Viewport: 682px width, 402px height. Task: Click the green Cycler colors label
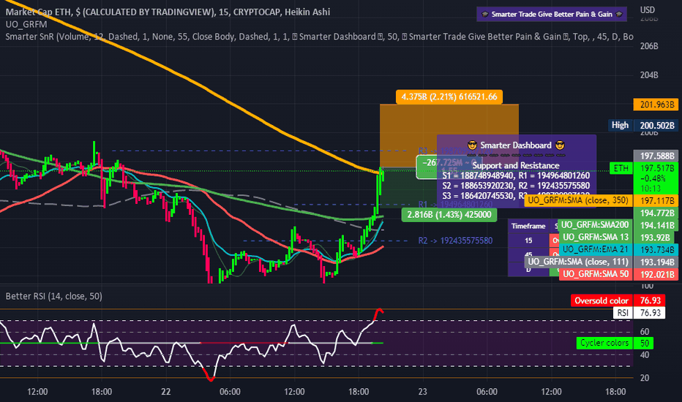[x=604, y=343]
